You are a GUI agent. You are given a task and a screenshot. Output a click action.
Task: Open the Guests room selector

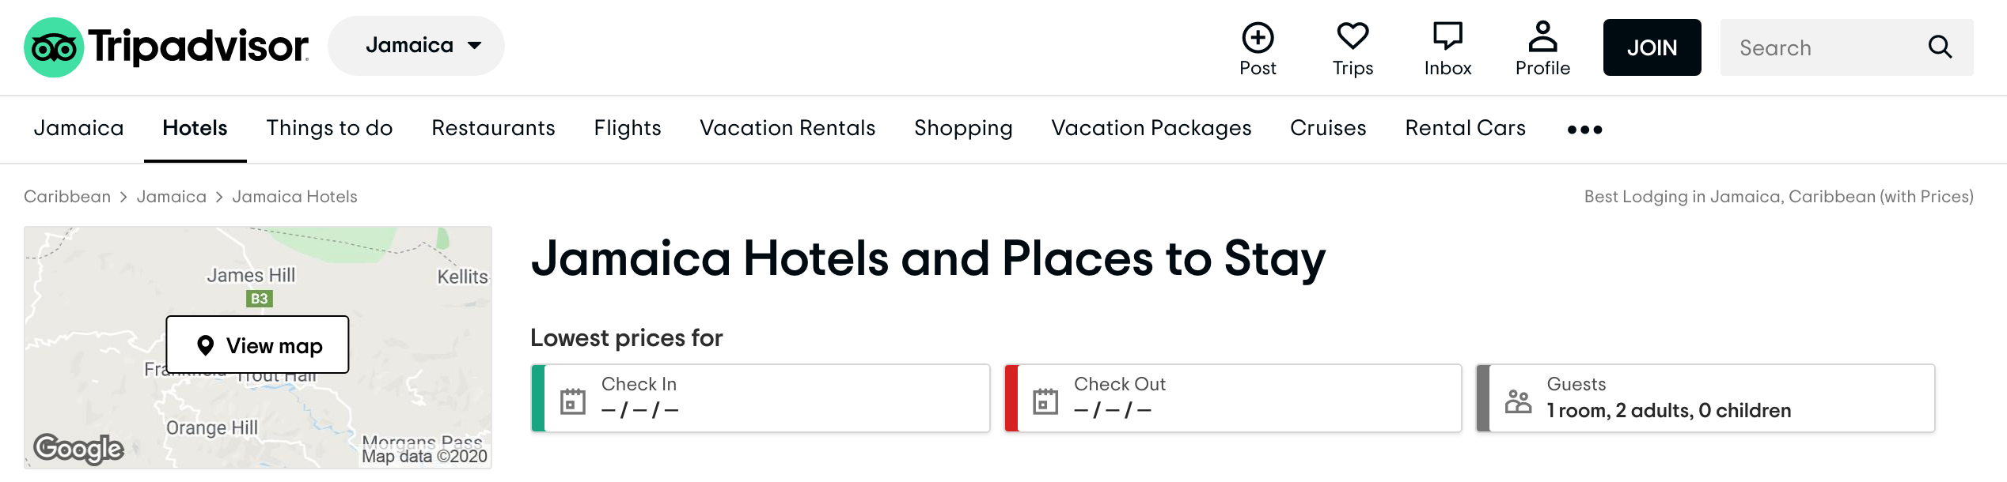pos(1705,398)
